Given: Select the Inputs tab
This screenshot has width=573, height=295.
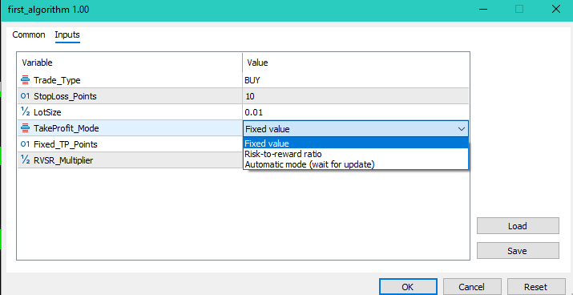Looking at the screenshot, I should (x=67, y=34).
